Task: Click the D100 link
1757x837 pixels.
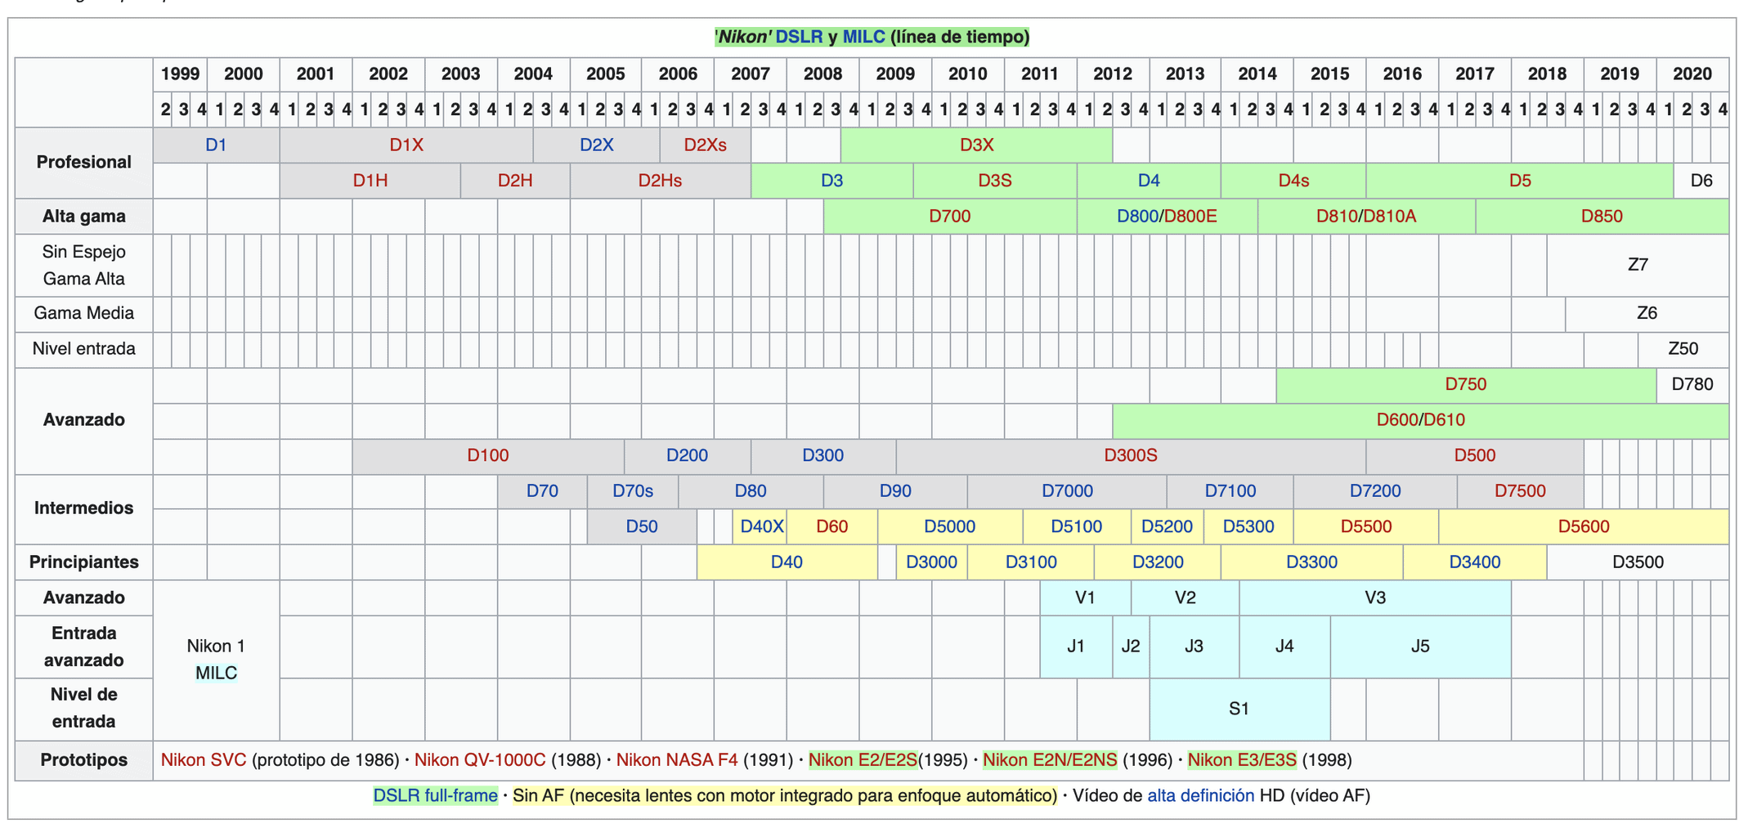Action: 488,456
